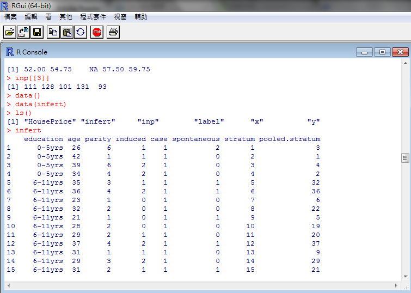Click the "infert" command in red
Screen dimensions: 411x293
pyautogui.click(x=28, y=130)
